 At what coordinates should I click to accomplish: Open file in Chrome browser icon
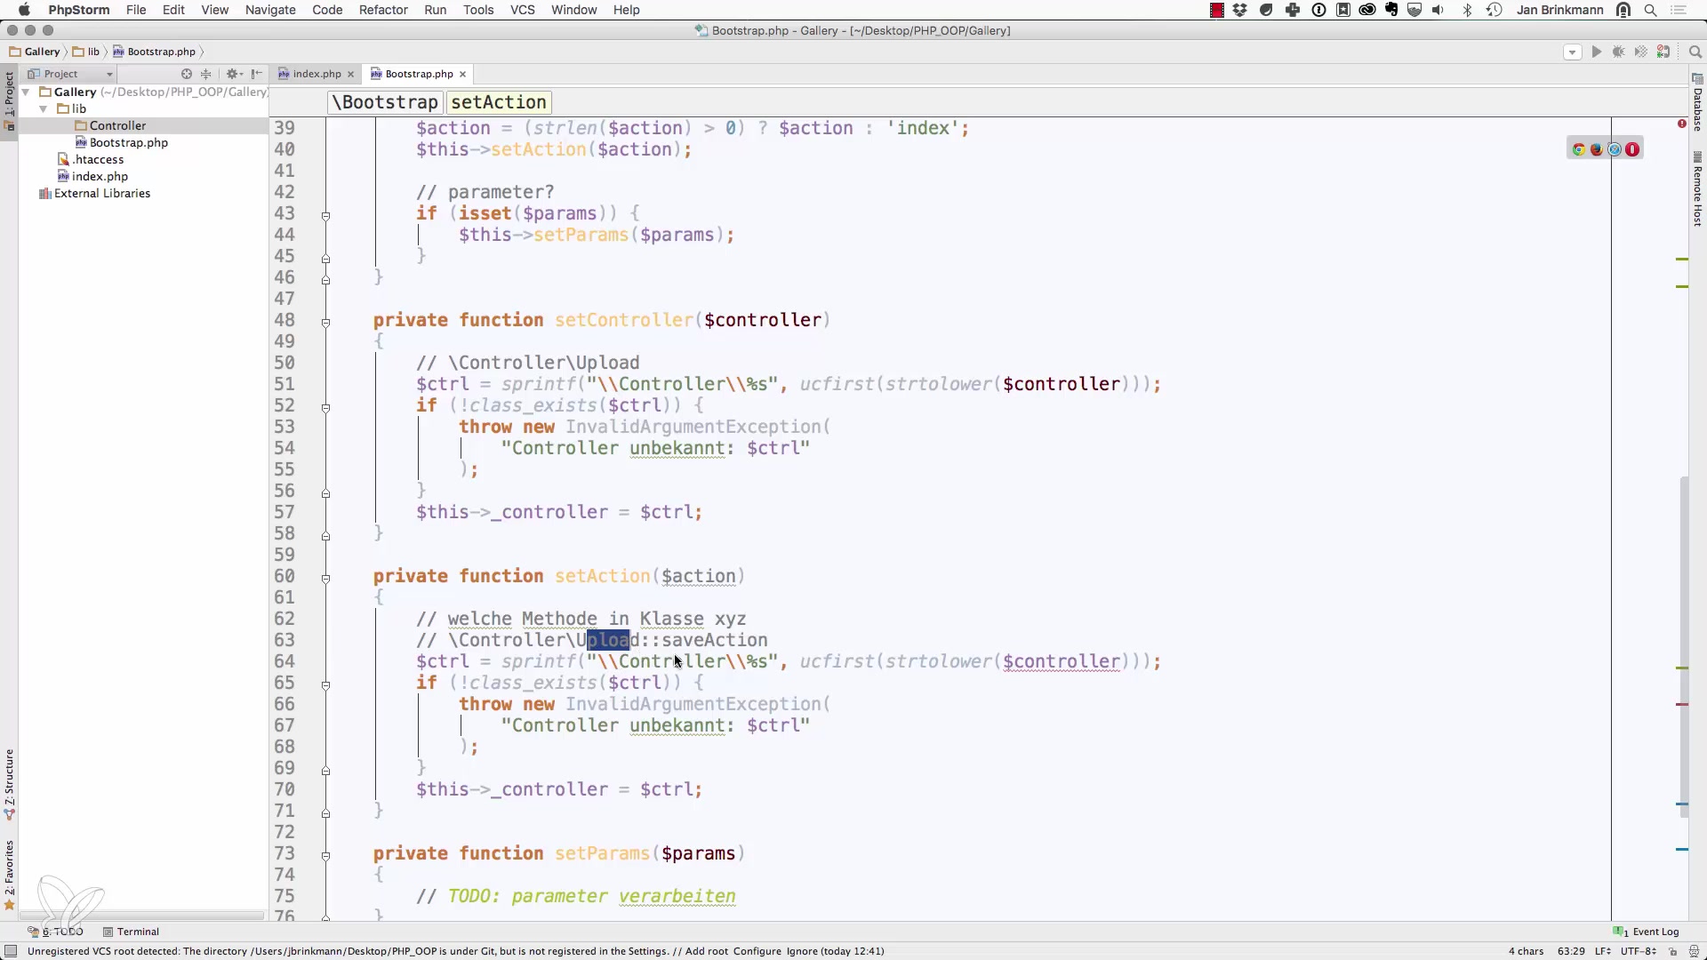pyautogui.click(x=1579, y=149)
